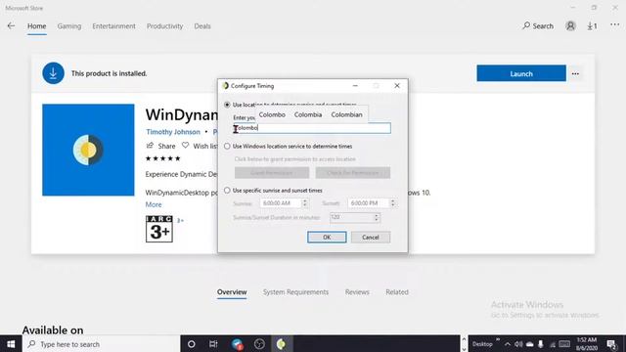Increase the Sunrise time spinner

[x=304, y=200]
